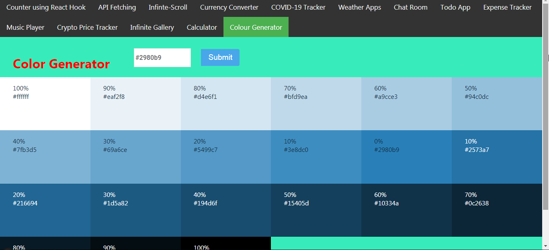
Task: Click the scrollbar down arrow
Action: click(545, 246)
